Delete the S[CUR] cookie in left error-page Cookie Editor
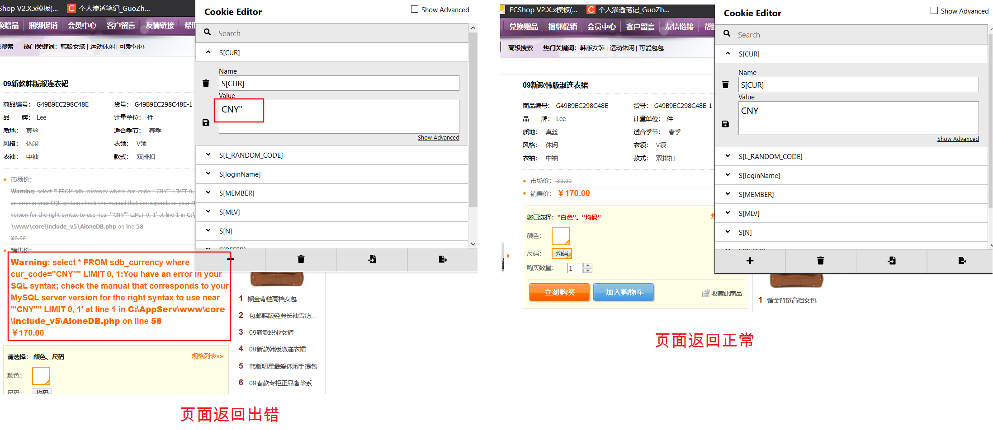The image size is (993, 430). click(206, 83)
